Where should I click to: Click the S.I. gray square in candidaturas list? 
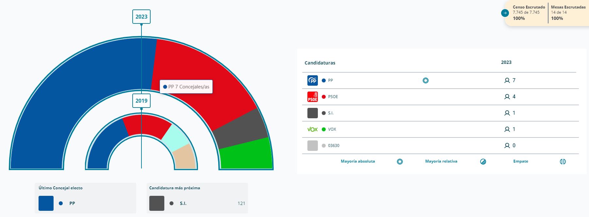(x=312, y=113)
